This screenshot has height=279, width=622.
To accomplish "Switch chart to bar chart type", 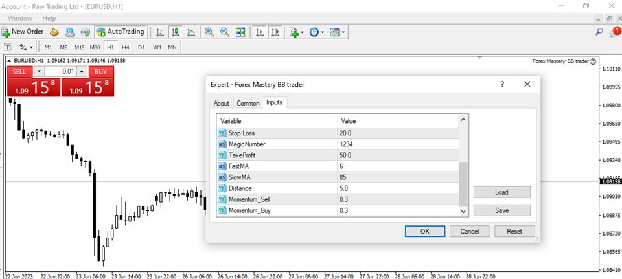I will click(x=160, y=32).
